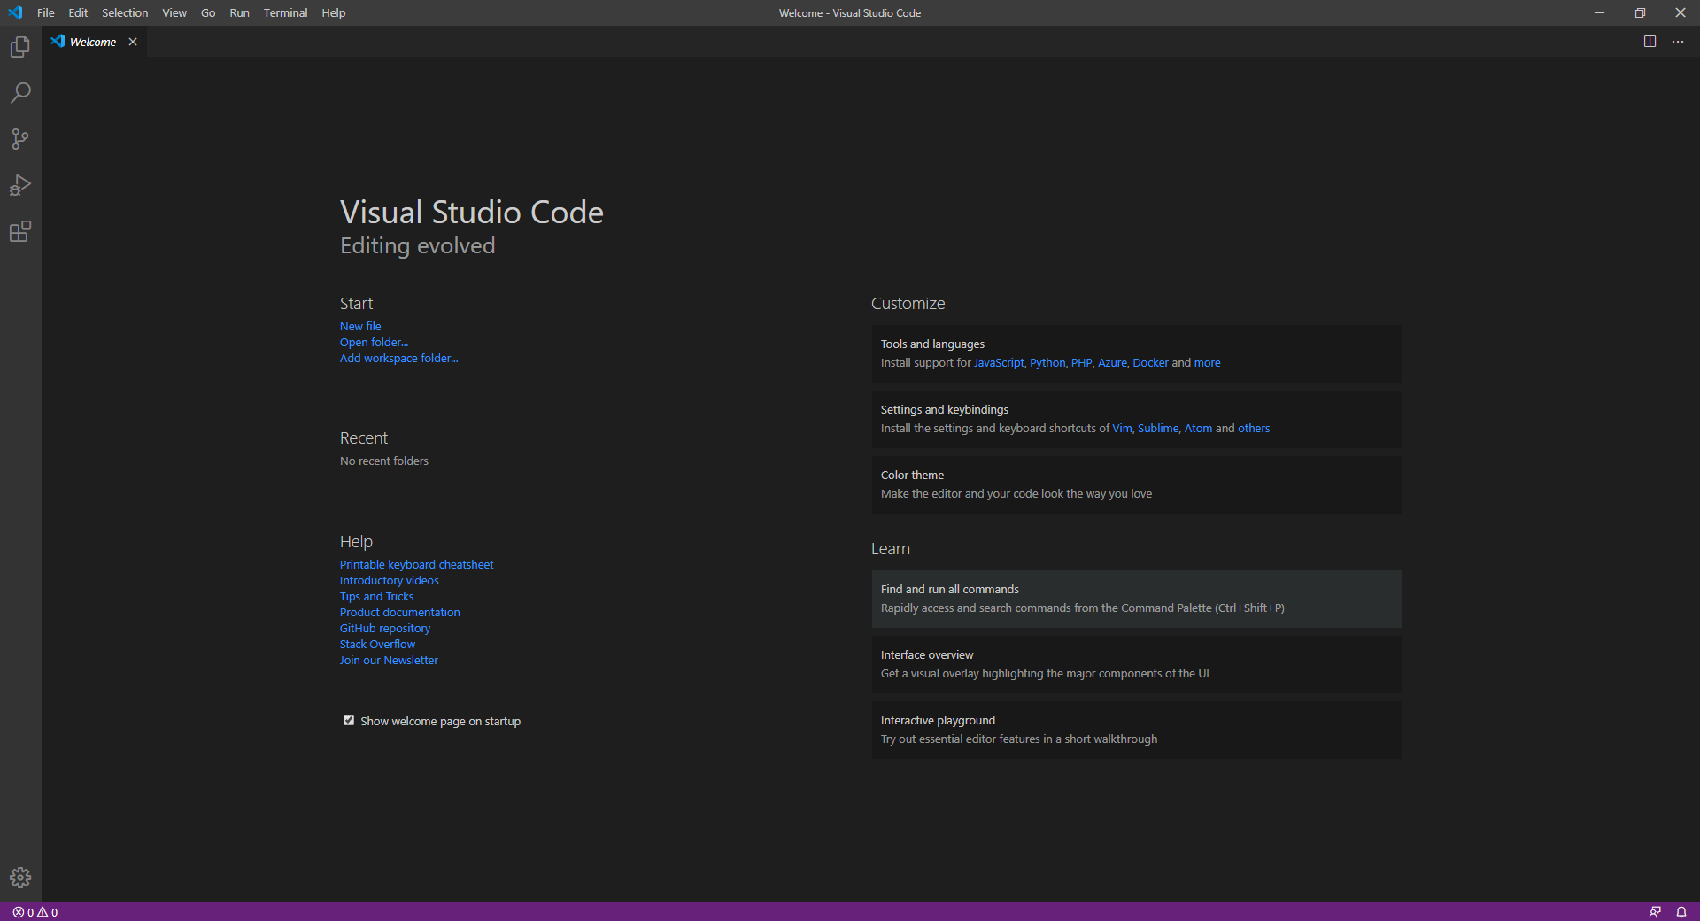The height and width of the screenshot is (921, 1700).
Task: Open the Selection menu
Action: [x=125, y=12]
